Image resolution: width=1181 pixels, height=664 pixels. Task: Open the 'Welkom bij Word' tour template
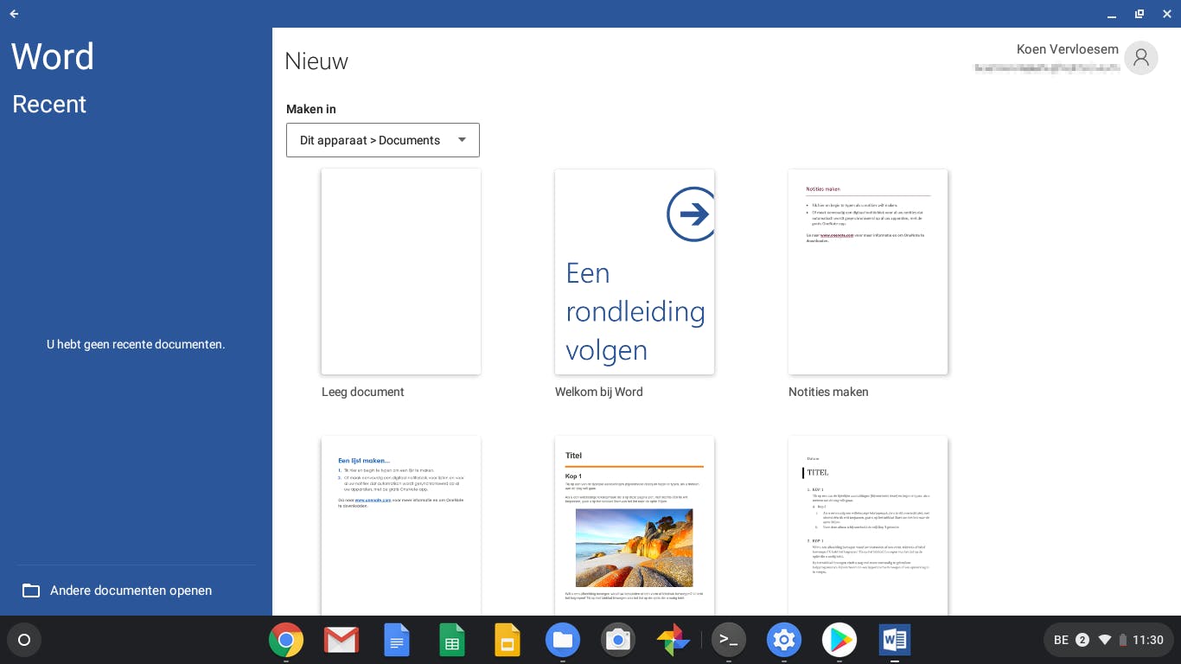point(635,271)
